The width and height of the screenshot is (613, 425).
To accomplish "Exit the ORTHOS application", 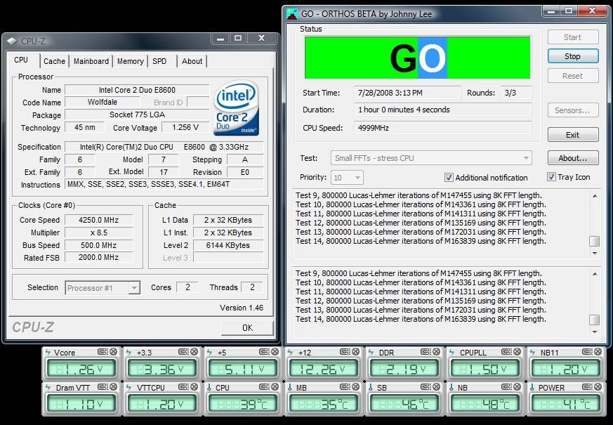I will [573, 135].
